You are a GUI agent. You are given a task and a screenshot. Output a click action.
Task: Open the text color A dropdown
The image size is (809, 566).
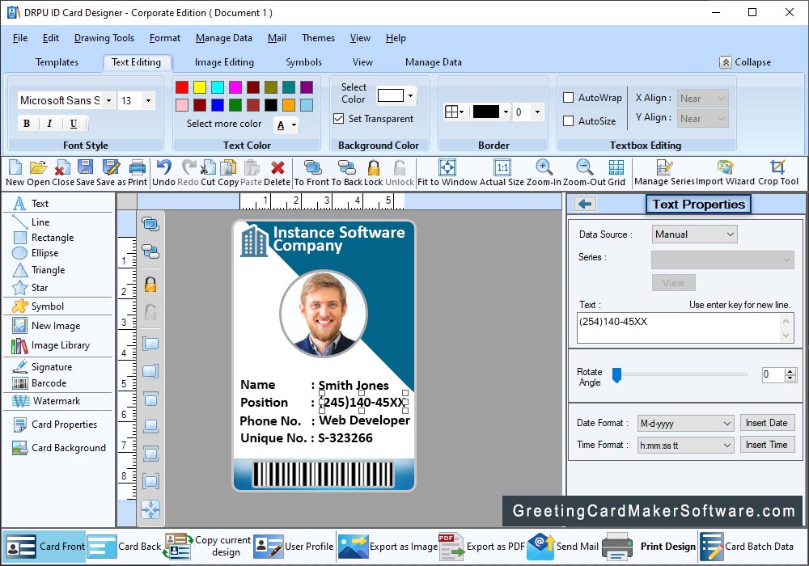[294, 125]
